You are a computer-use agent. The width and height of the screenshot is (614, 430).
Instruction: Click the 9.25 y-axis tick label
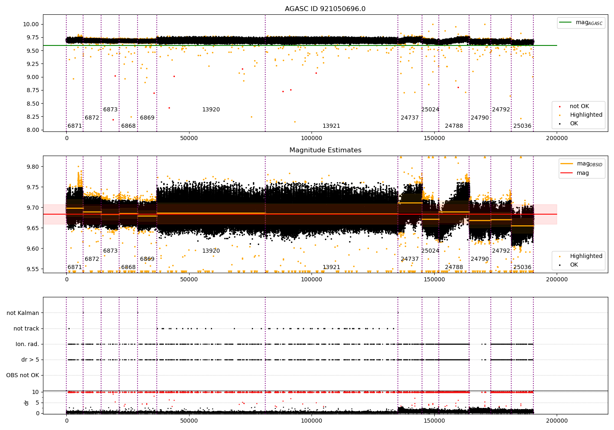(32, 64)
